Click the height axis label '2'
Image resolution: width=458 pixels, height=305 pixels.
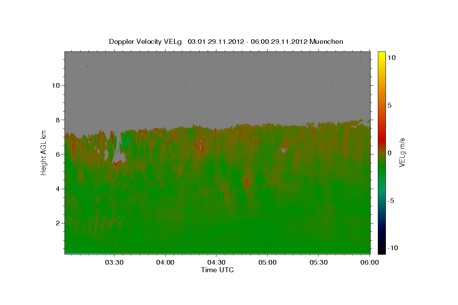coord(58,223)
